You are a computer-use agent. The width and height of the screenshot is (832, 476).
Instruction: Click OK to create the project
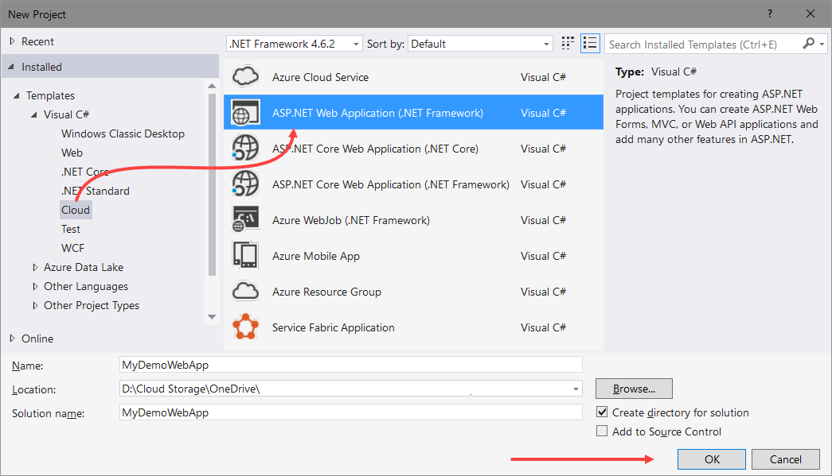711,459
